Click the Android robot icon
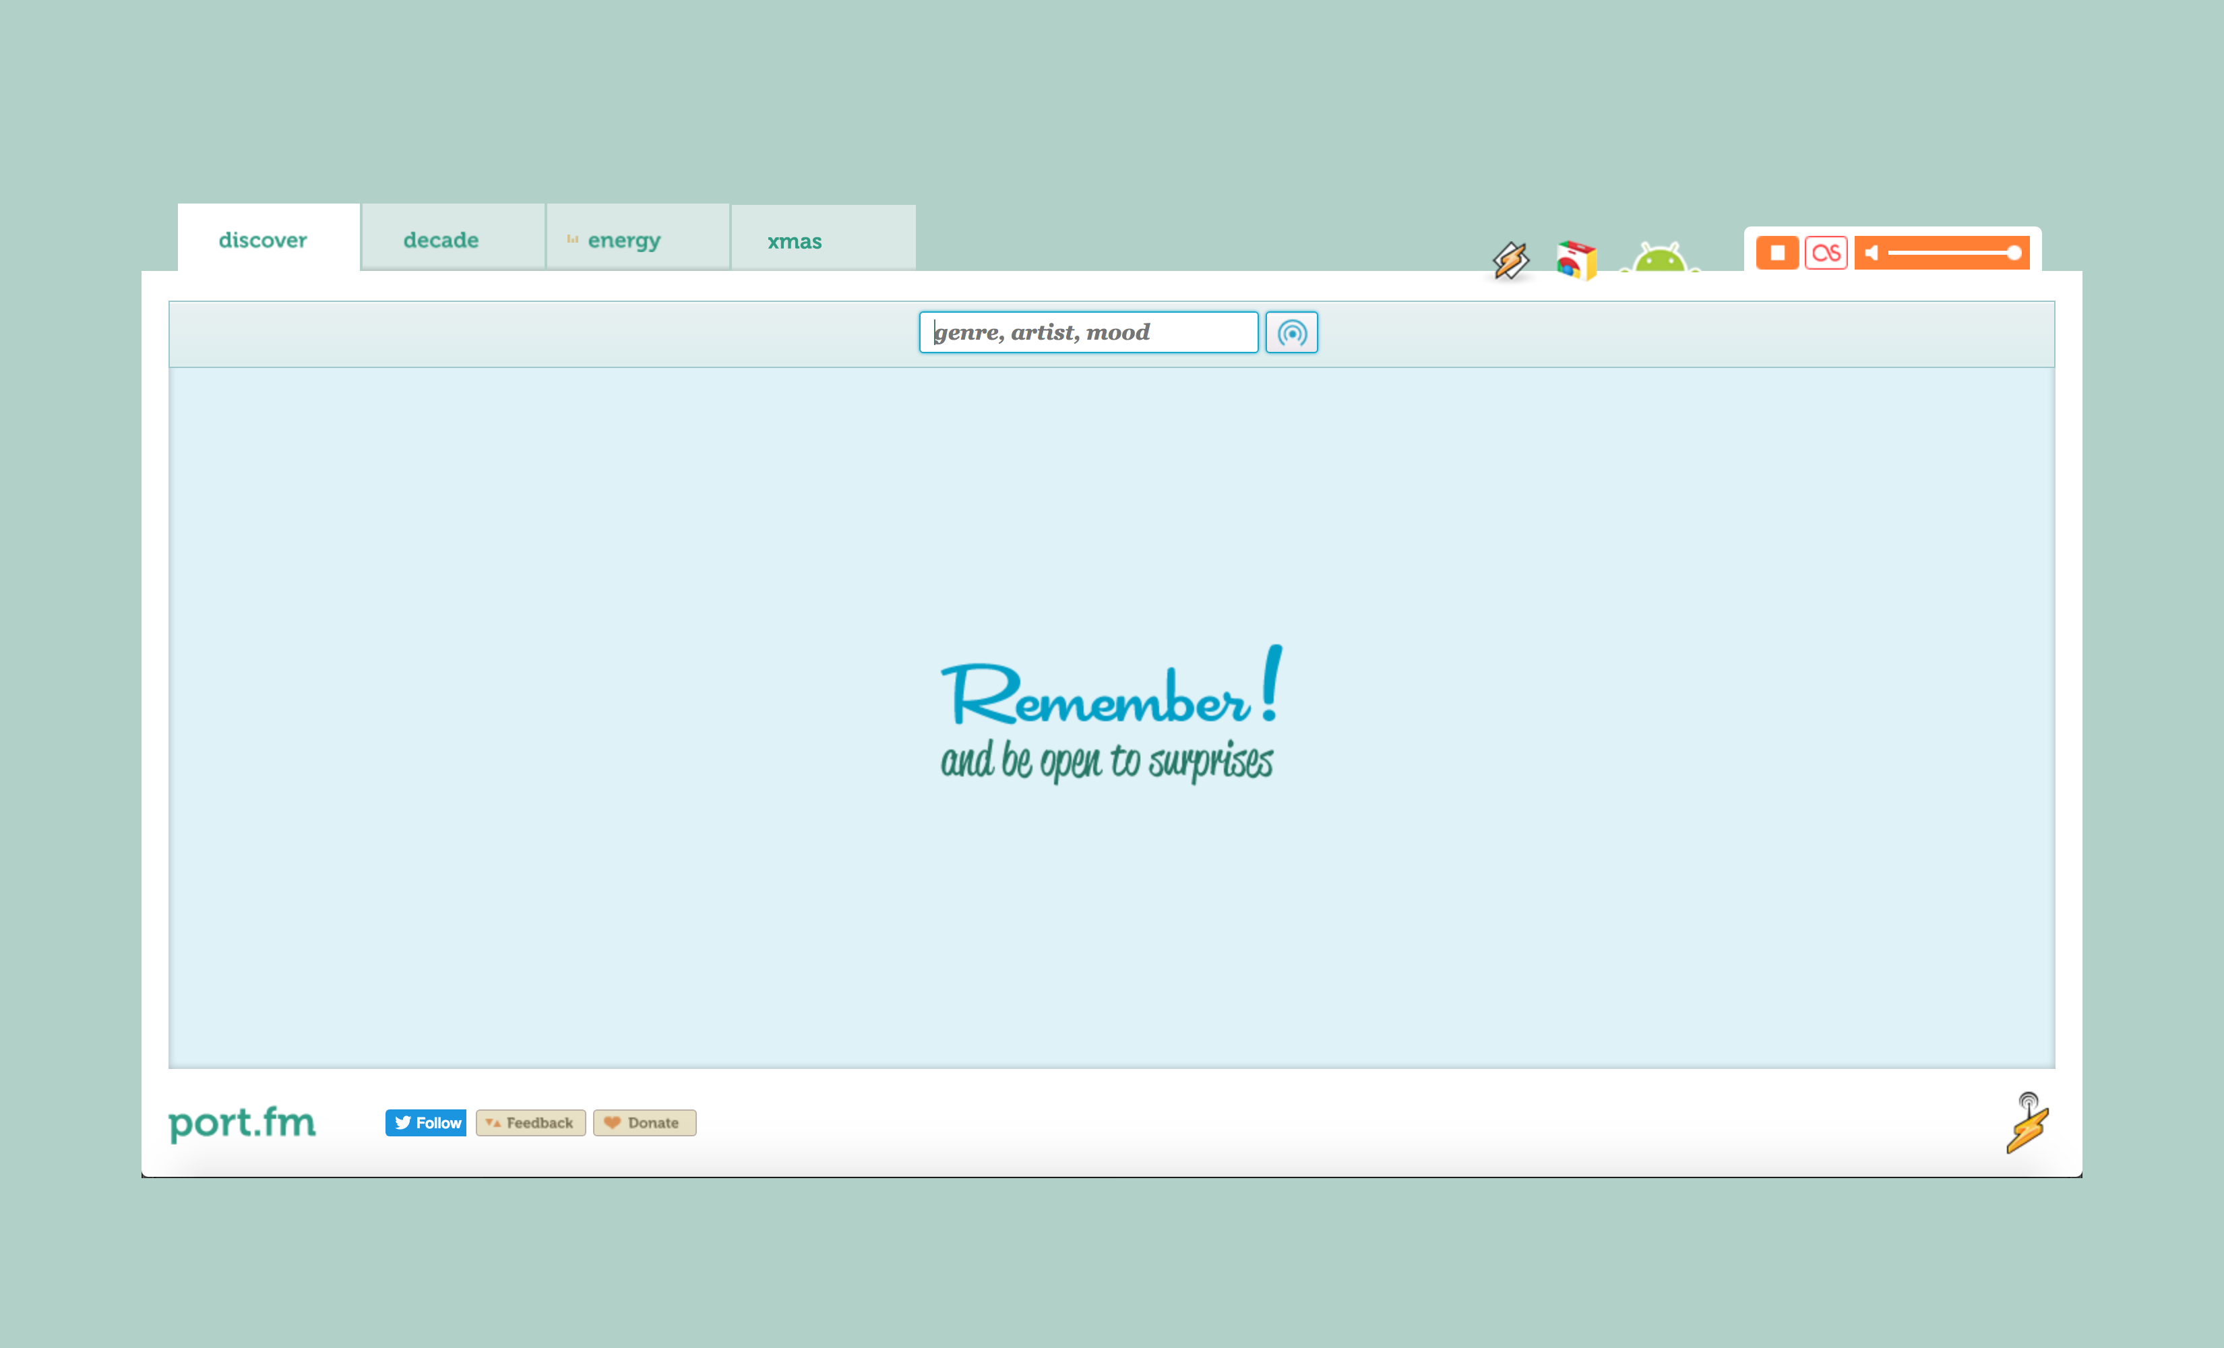 [x=1659, y=257]
